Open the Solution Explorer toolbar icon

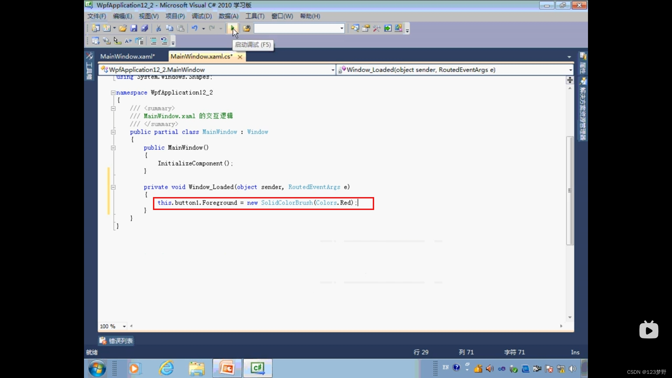tap(355, 28)
